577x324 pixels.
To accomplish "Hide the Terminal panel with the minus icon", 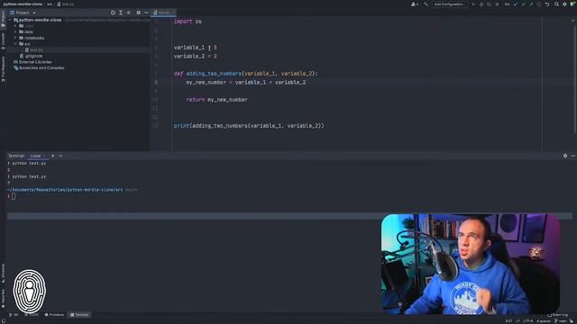I will (x=573, y=156).
